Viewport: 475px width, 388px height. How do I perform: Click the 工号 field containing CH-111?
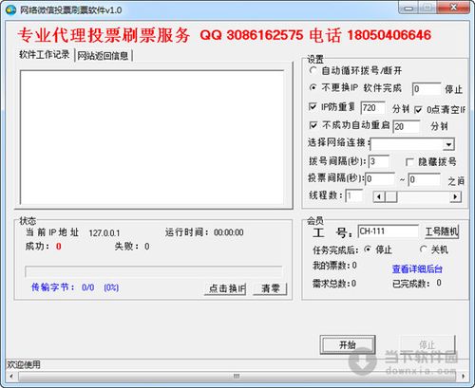point(389,231)
